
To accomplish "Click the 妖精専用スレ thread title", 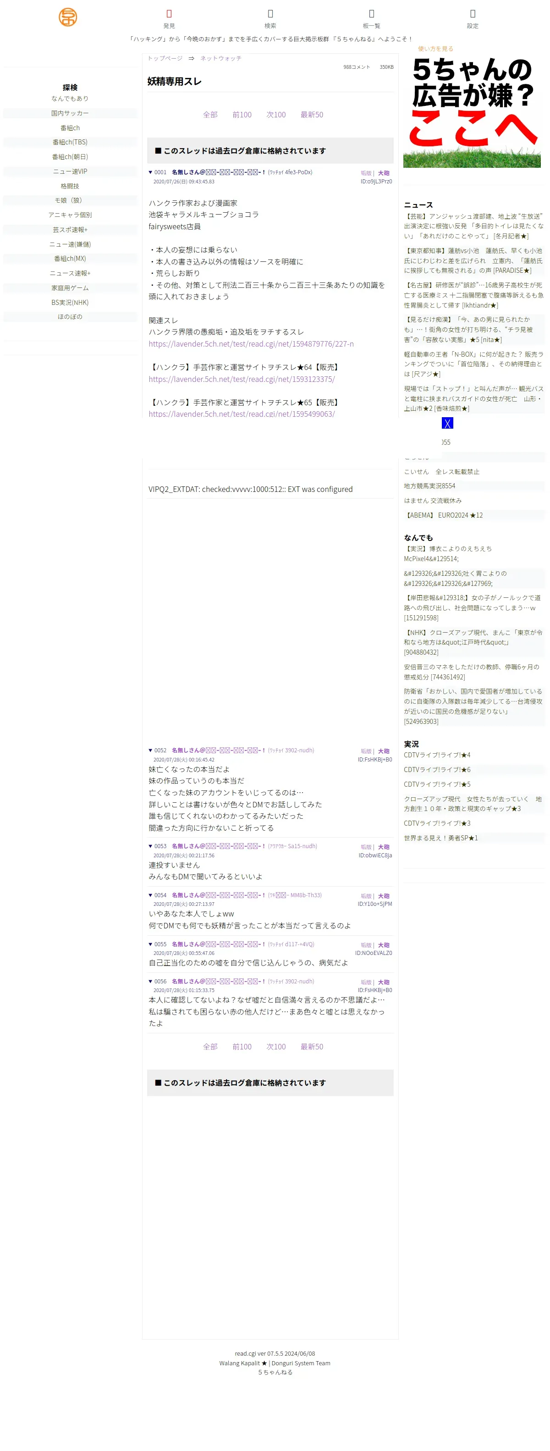I will pyautogui.click(x=175, y=82).
